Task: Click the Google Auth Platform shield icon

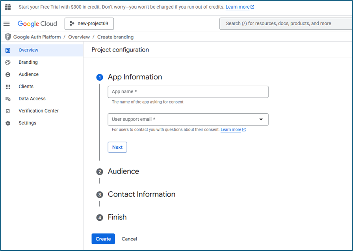Action: pos(7,37)
